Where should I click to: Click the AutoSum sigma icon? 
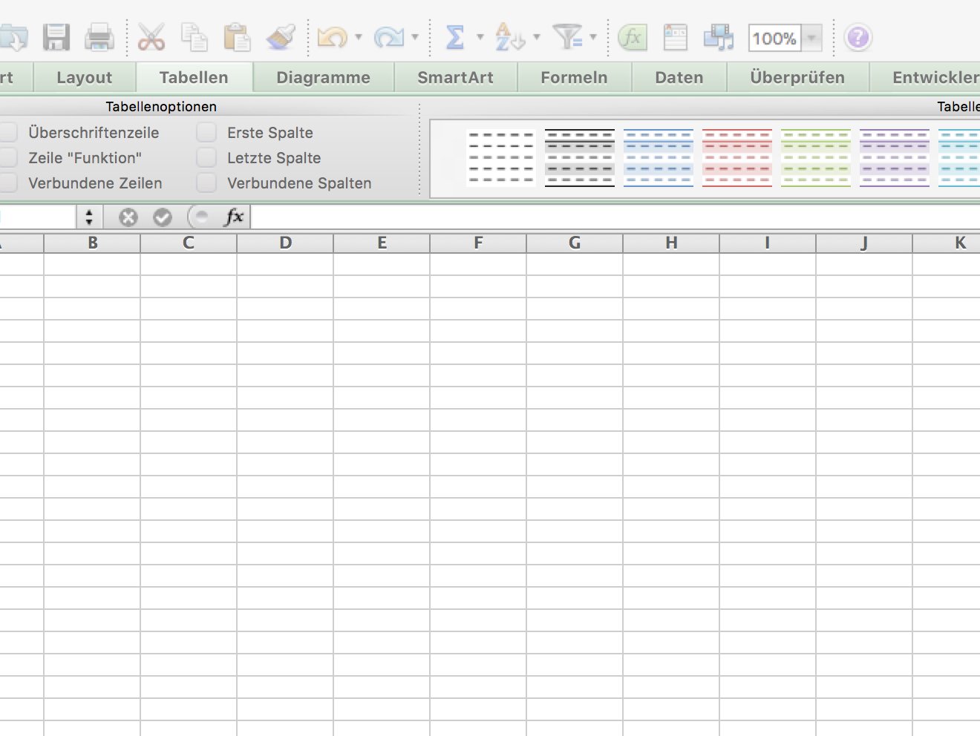point(454,37)
